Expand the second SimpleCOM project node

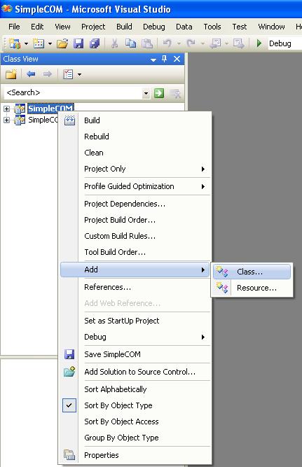click(x=6, y=120)
